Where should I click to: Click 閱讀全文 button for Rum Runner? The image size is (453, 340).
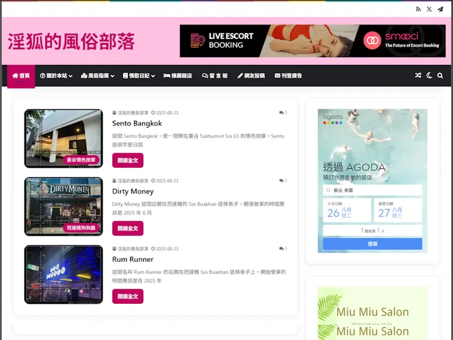pyautogui.click(x=128, y=297)
